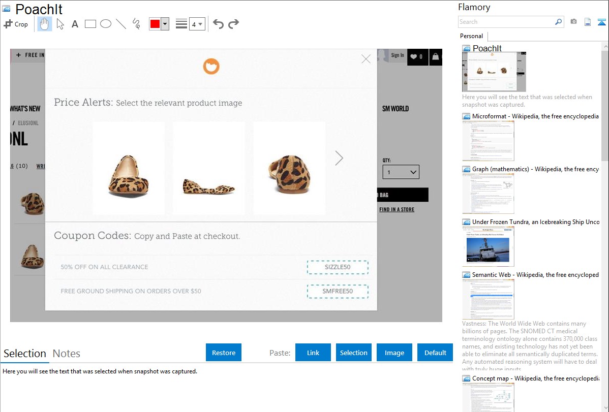Pick the freehand scribble tool
609x412 pixels.
[x=136, y=24]
